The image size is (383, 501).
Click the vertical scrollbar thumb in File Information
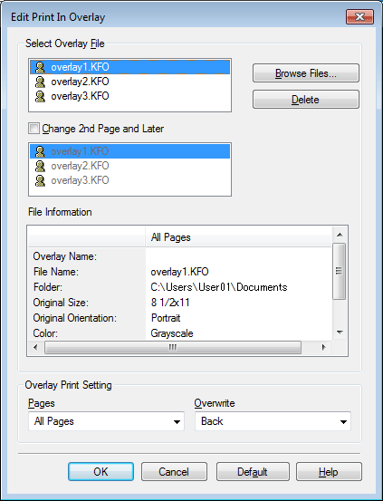tap(340, 271)
